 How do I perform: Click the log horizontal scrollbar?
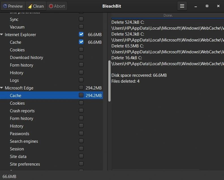click(156, 170)
